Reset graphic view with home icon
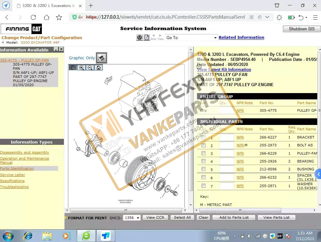The width and height of the screenshot is (321, 242). click(99, 68)
